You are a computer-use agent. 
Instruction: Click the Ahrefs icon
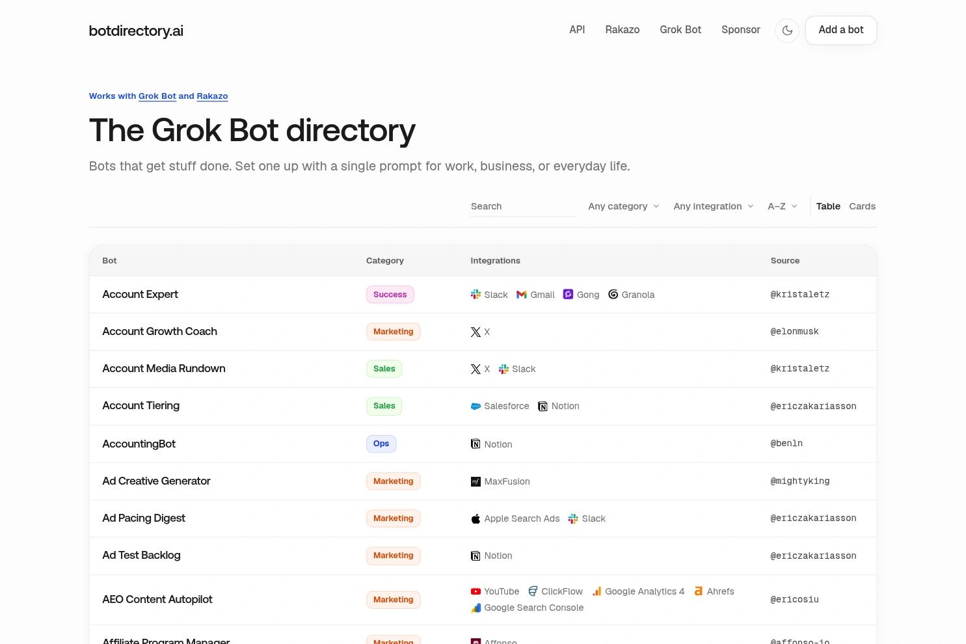click(x=698, y=591)
